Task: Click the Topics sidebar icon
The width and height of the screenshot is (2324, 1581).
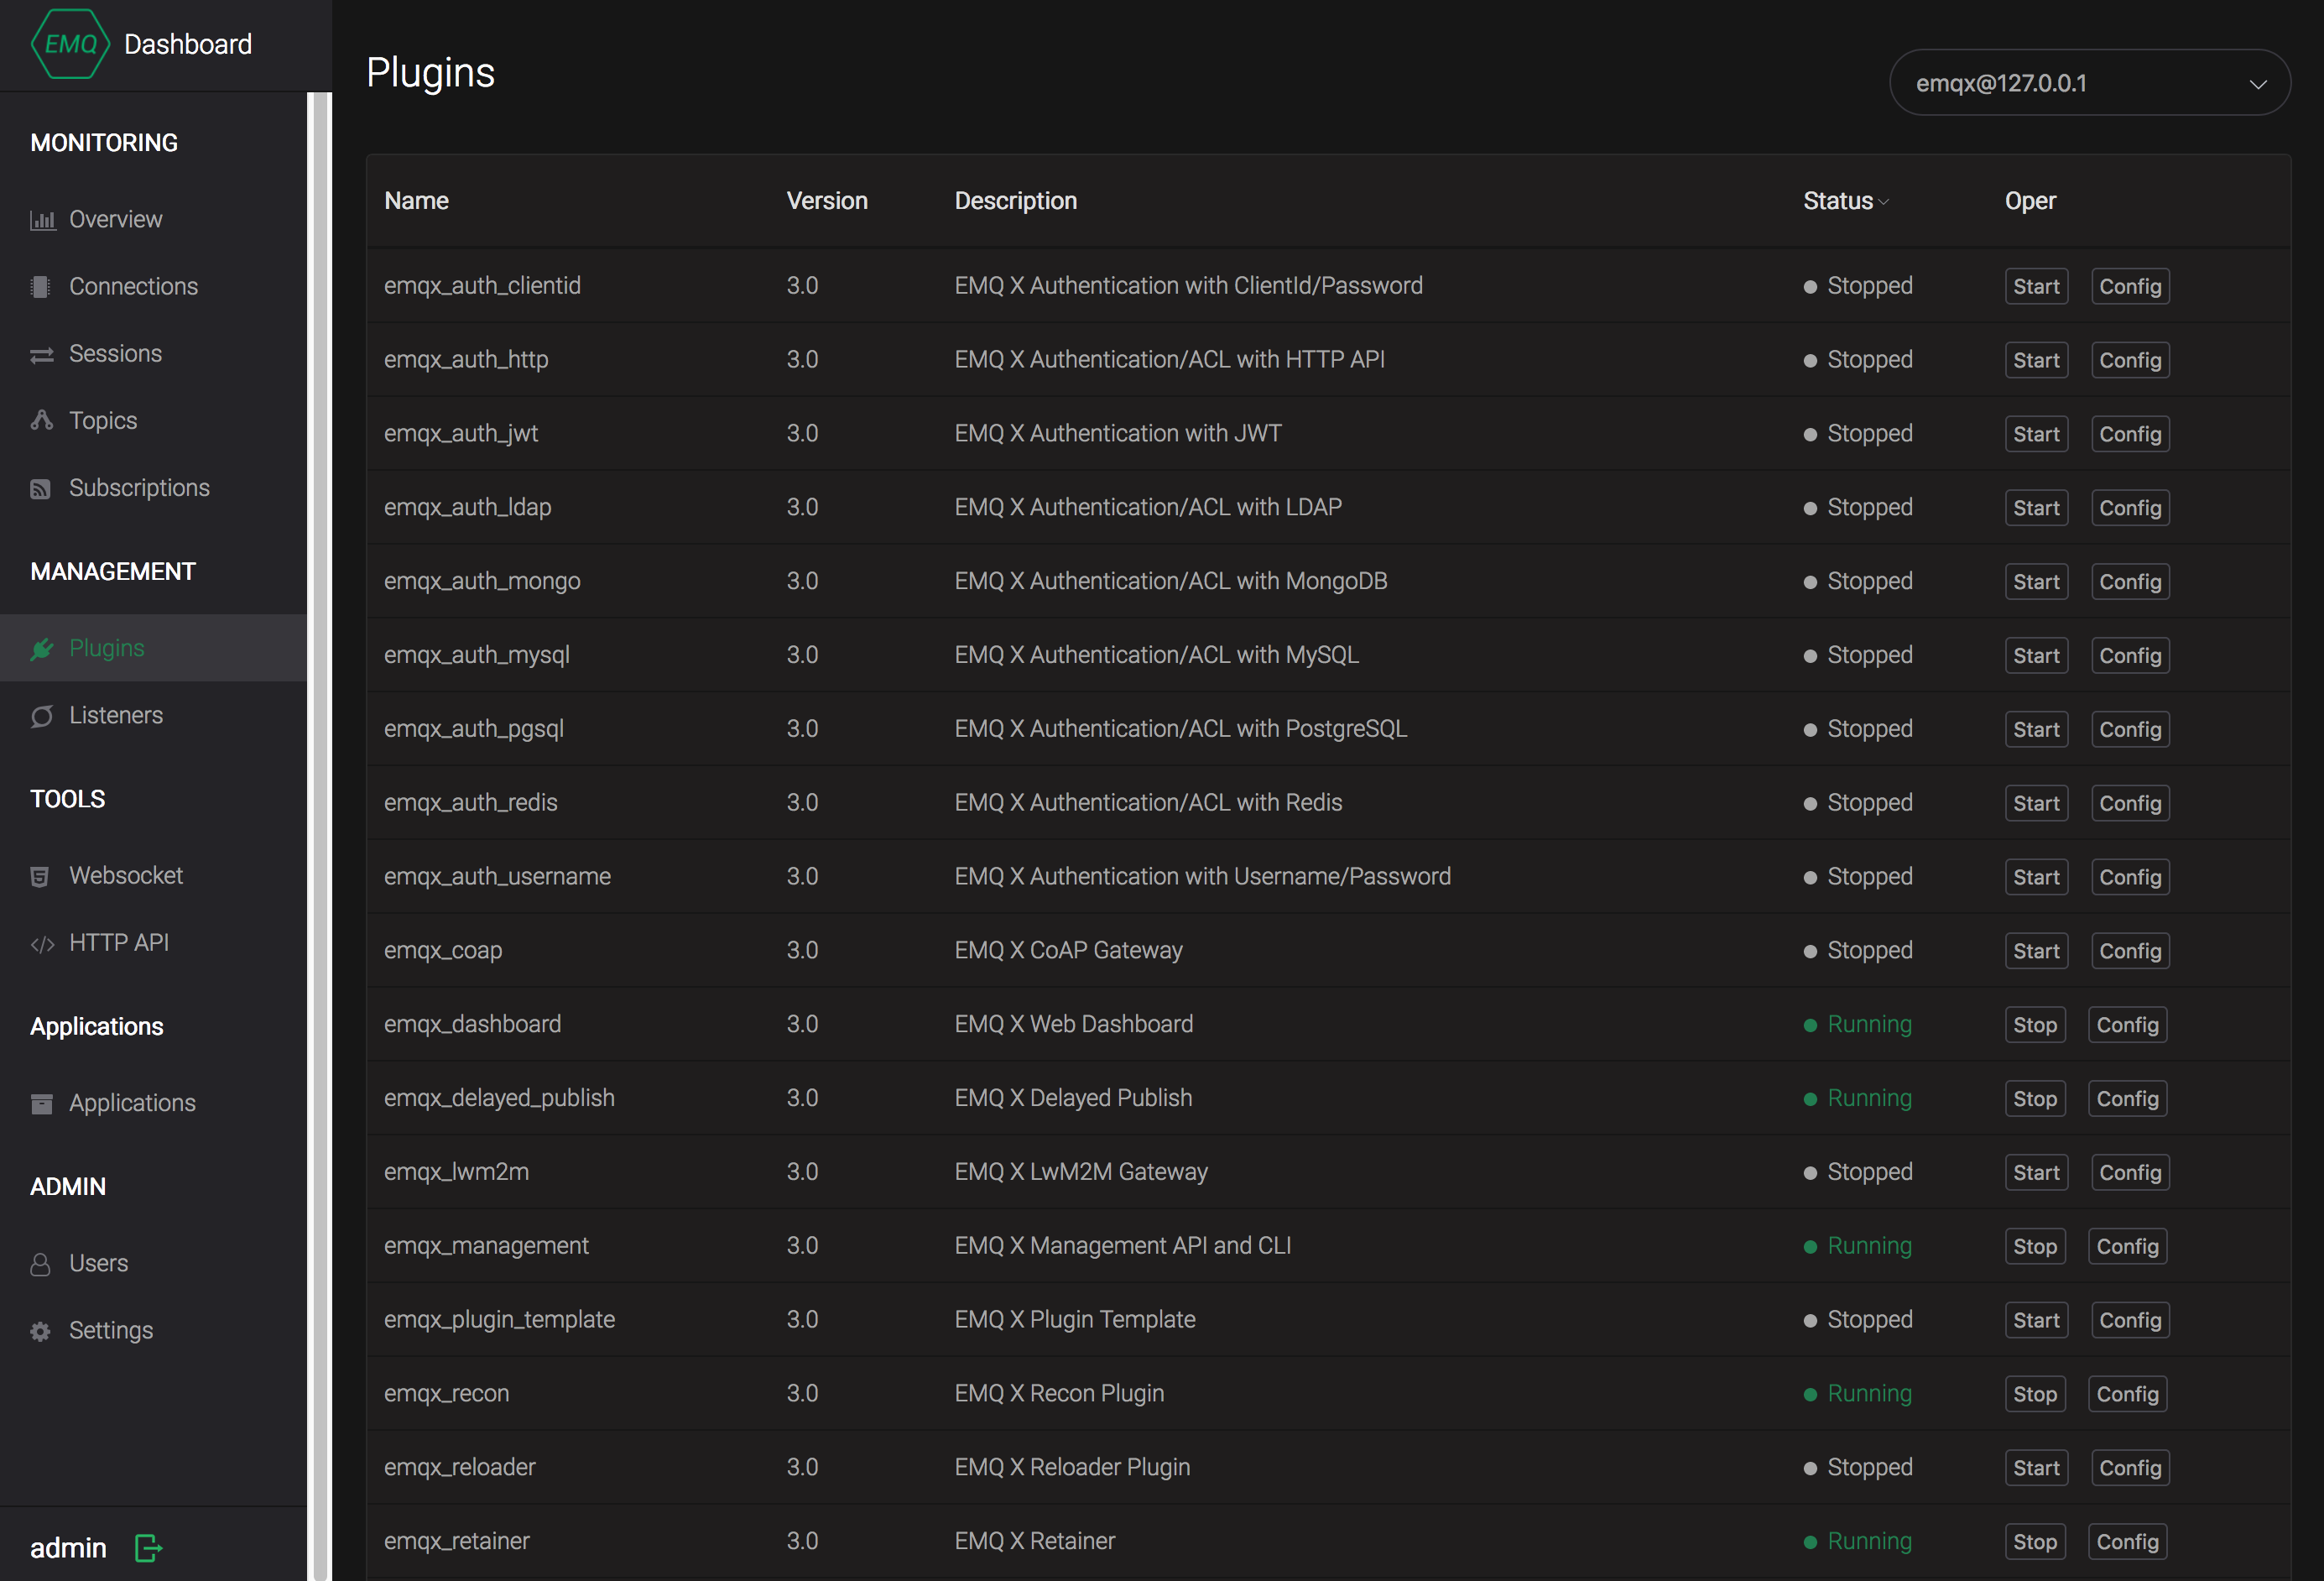Action: coord(42,420)
